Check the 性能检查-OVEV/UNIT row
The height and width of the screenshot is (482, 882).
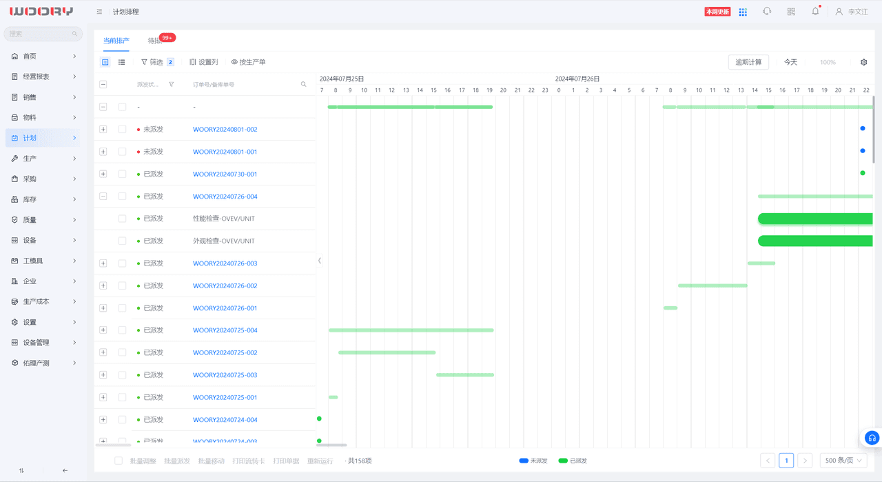(122, 219)
